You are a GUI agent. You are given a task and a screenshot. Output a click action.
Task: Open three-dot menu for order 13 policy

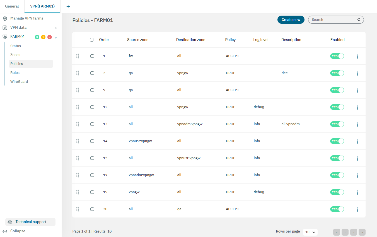[x=357, y=124]
